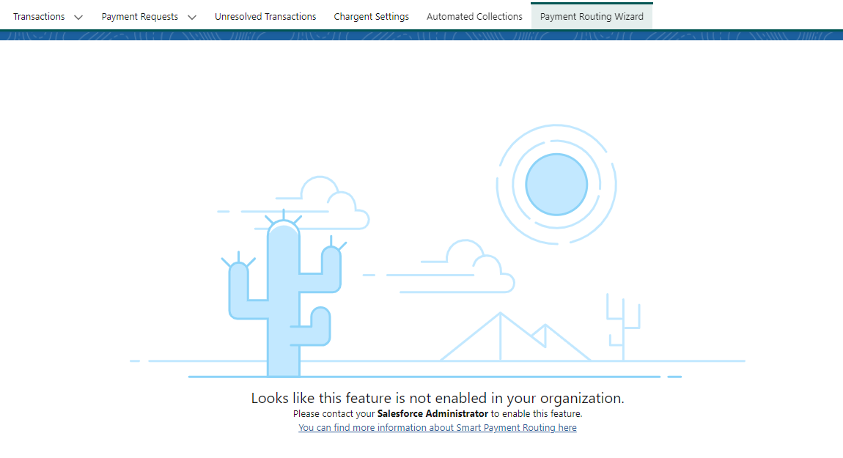
Task: Expand the Payment Requests dropdown chevron
Action: coord(192,17)
